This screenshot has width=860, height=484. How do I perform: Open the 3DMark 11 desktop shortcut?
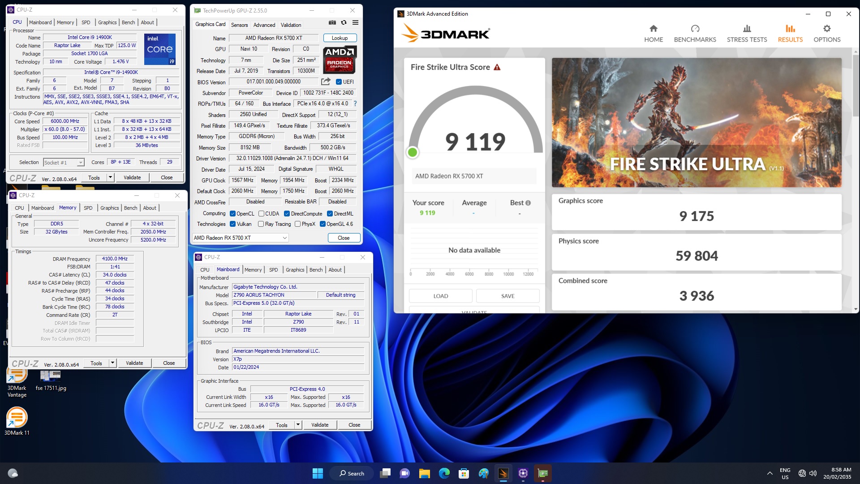pyautogui.click(x=17, y=421)
